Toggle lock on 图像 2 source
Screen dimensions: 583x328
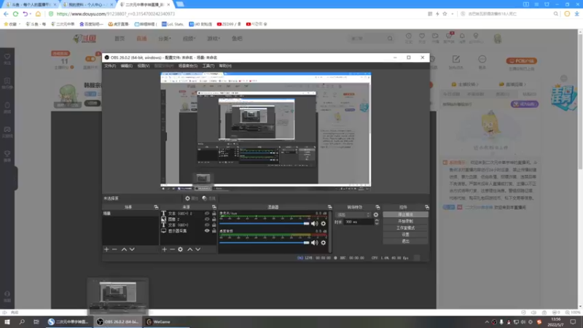(214, 219)
